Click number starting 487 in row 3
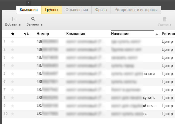Screen dimensions: 175x124 tap(47, 58)
